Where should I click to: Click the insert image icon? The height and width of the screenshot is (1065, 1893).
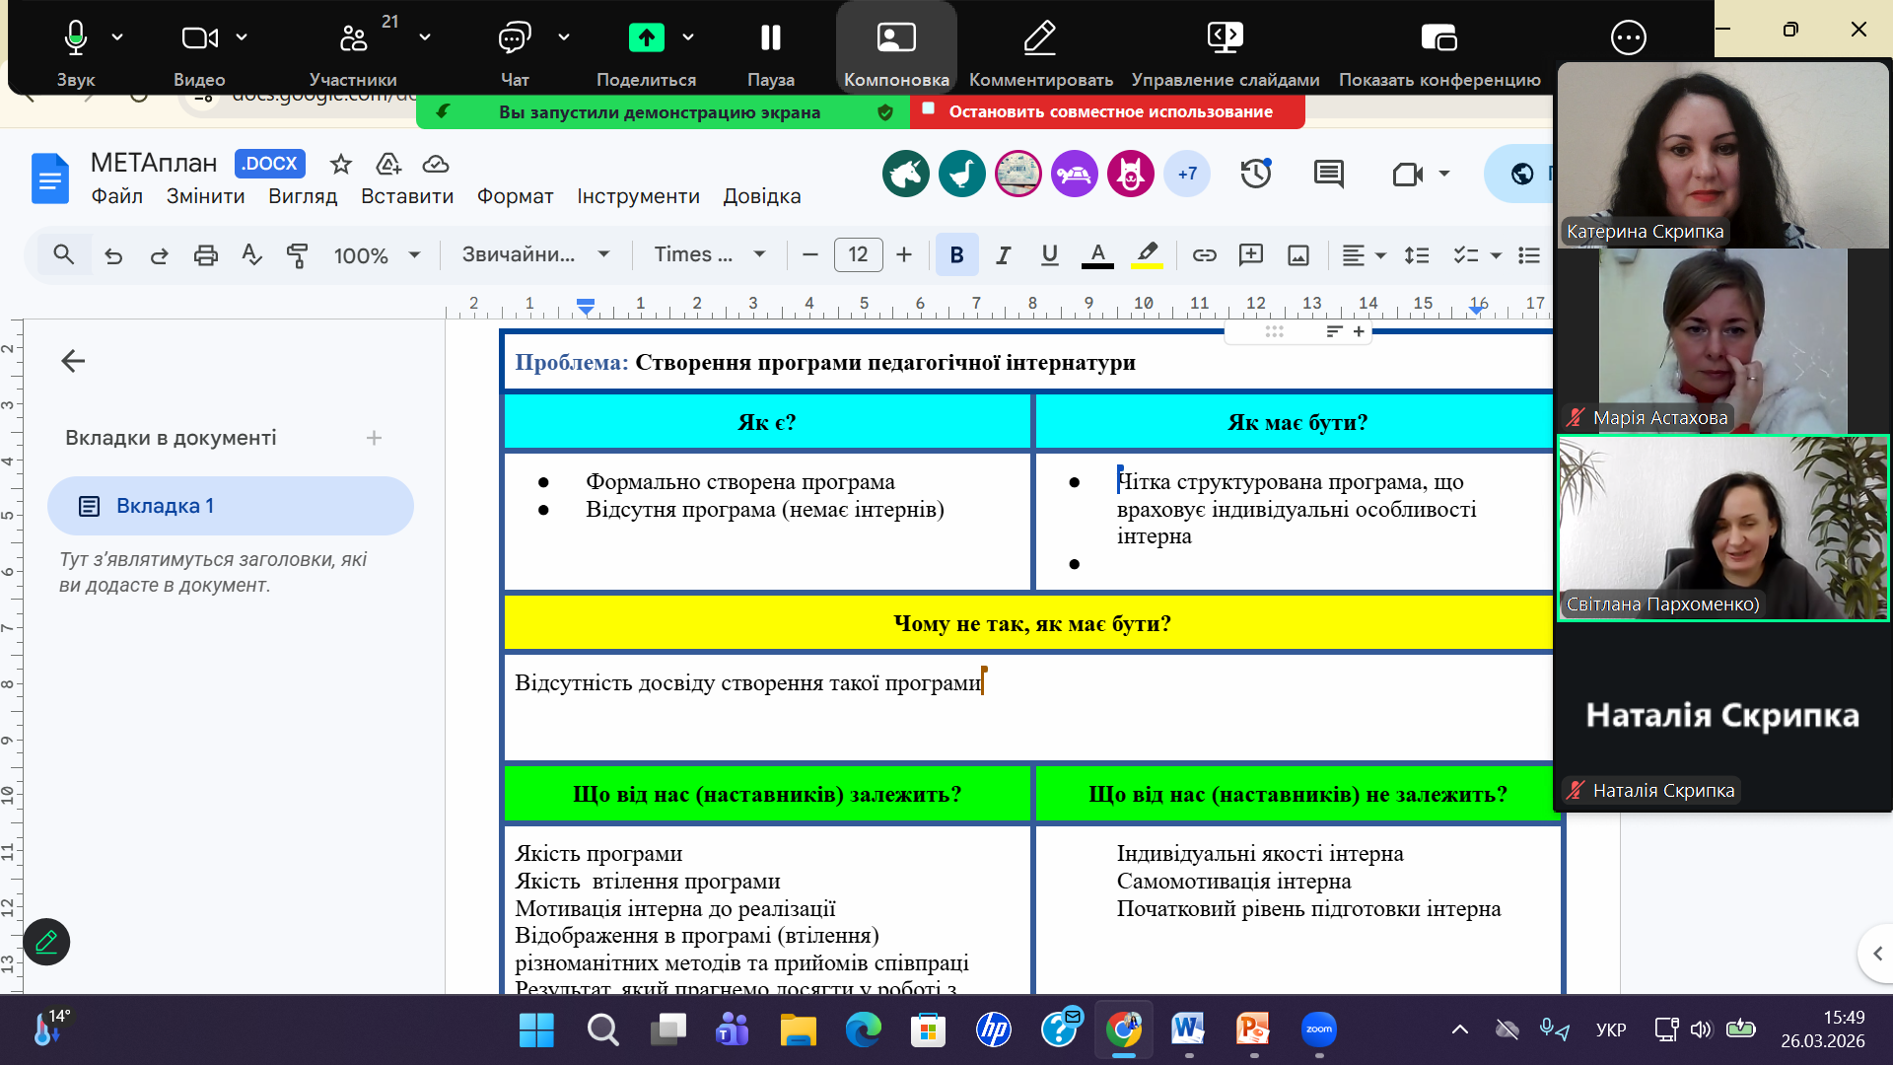tap(1298, 255)
